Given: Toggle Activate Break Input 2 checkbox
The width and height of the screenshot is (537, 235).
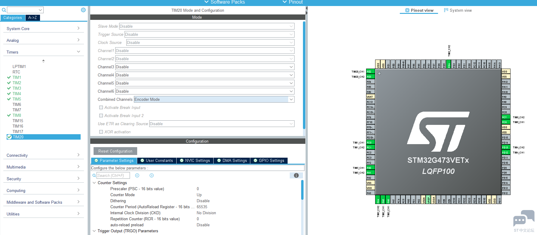Looking at the screenshot, I should click(101, 116).
